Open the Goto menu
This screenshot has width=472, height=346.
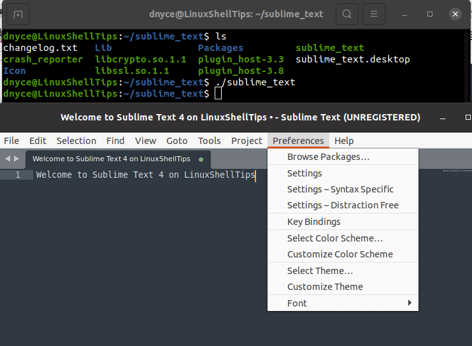[x=176, y=141]
